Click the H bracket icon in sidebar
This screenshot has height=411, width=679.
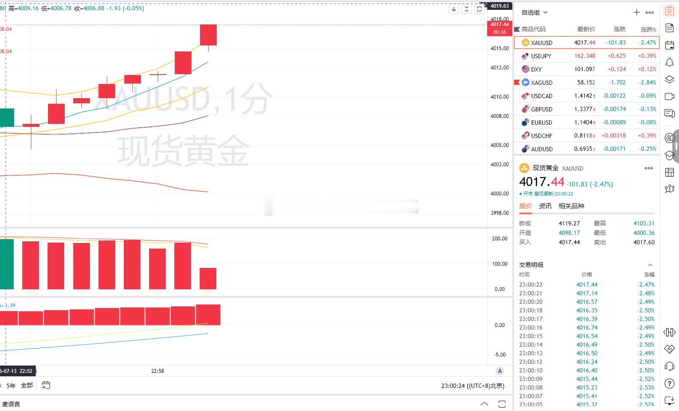tap(669, 332)
